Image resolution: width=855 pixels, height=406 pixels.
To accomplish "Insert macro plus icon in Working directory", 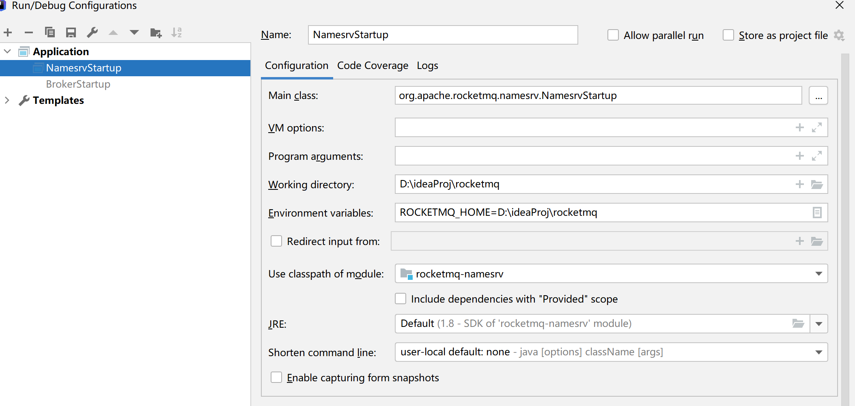I will pyautogui.click(x=800, y=184).
